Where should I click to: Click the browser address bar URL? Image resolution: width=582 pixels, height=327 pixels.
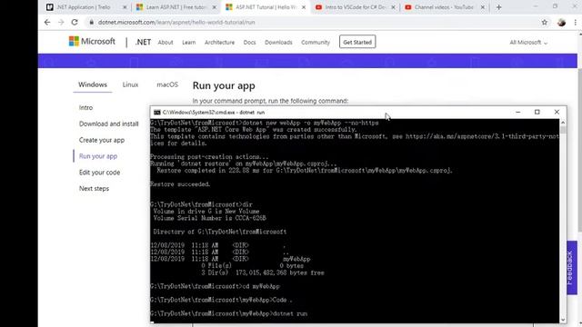(176, 22)
